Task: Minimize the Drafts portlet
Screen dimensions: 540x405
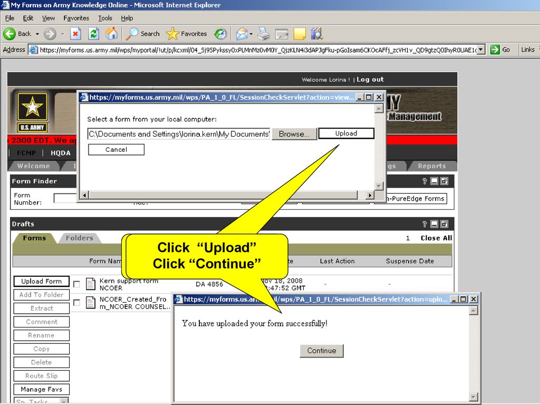Action: click(435, 224)
